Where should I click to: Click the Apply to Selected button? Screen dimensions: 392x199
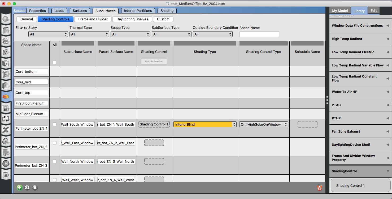154,61
